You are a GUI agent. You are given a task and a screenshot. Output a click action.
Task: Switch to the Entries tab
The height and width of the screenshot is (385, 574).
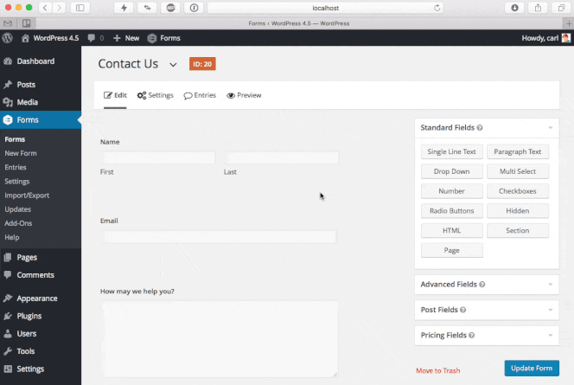(200, 96)
